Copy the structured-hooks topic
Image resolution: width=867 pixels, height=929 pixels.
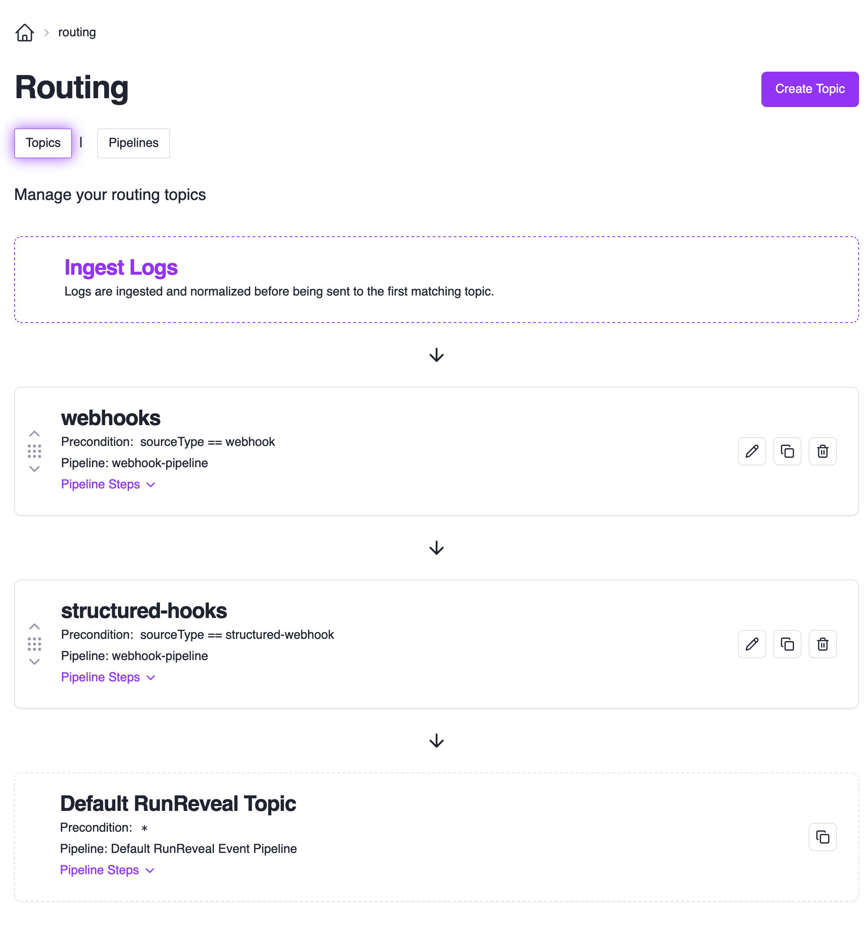787,644
